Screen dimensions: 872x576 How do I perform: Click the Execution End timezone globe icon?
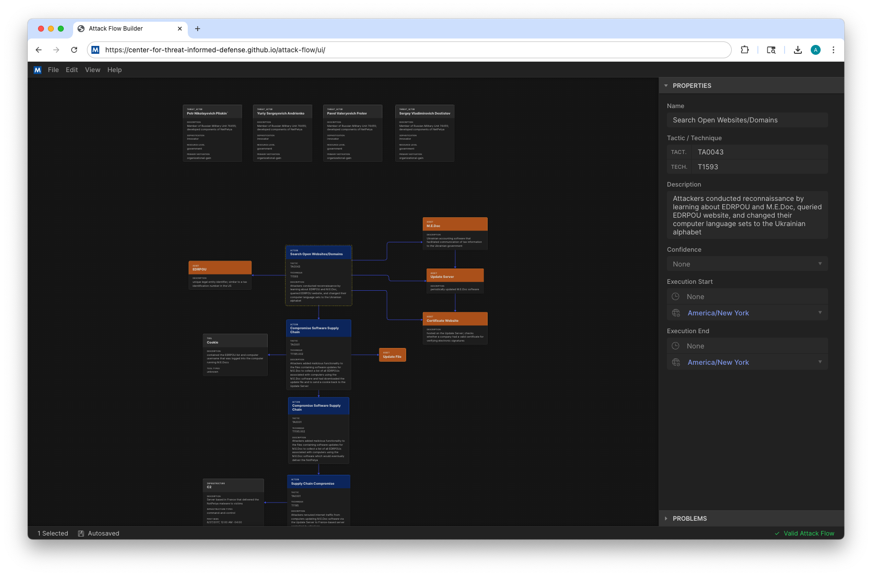(676, 362)
